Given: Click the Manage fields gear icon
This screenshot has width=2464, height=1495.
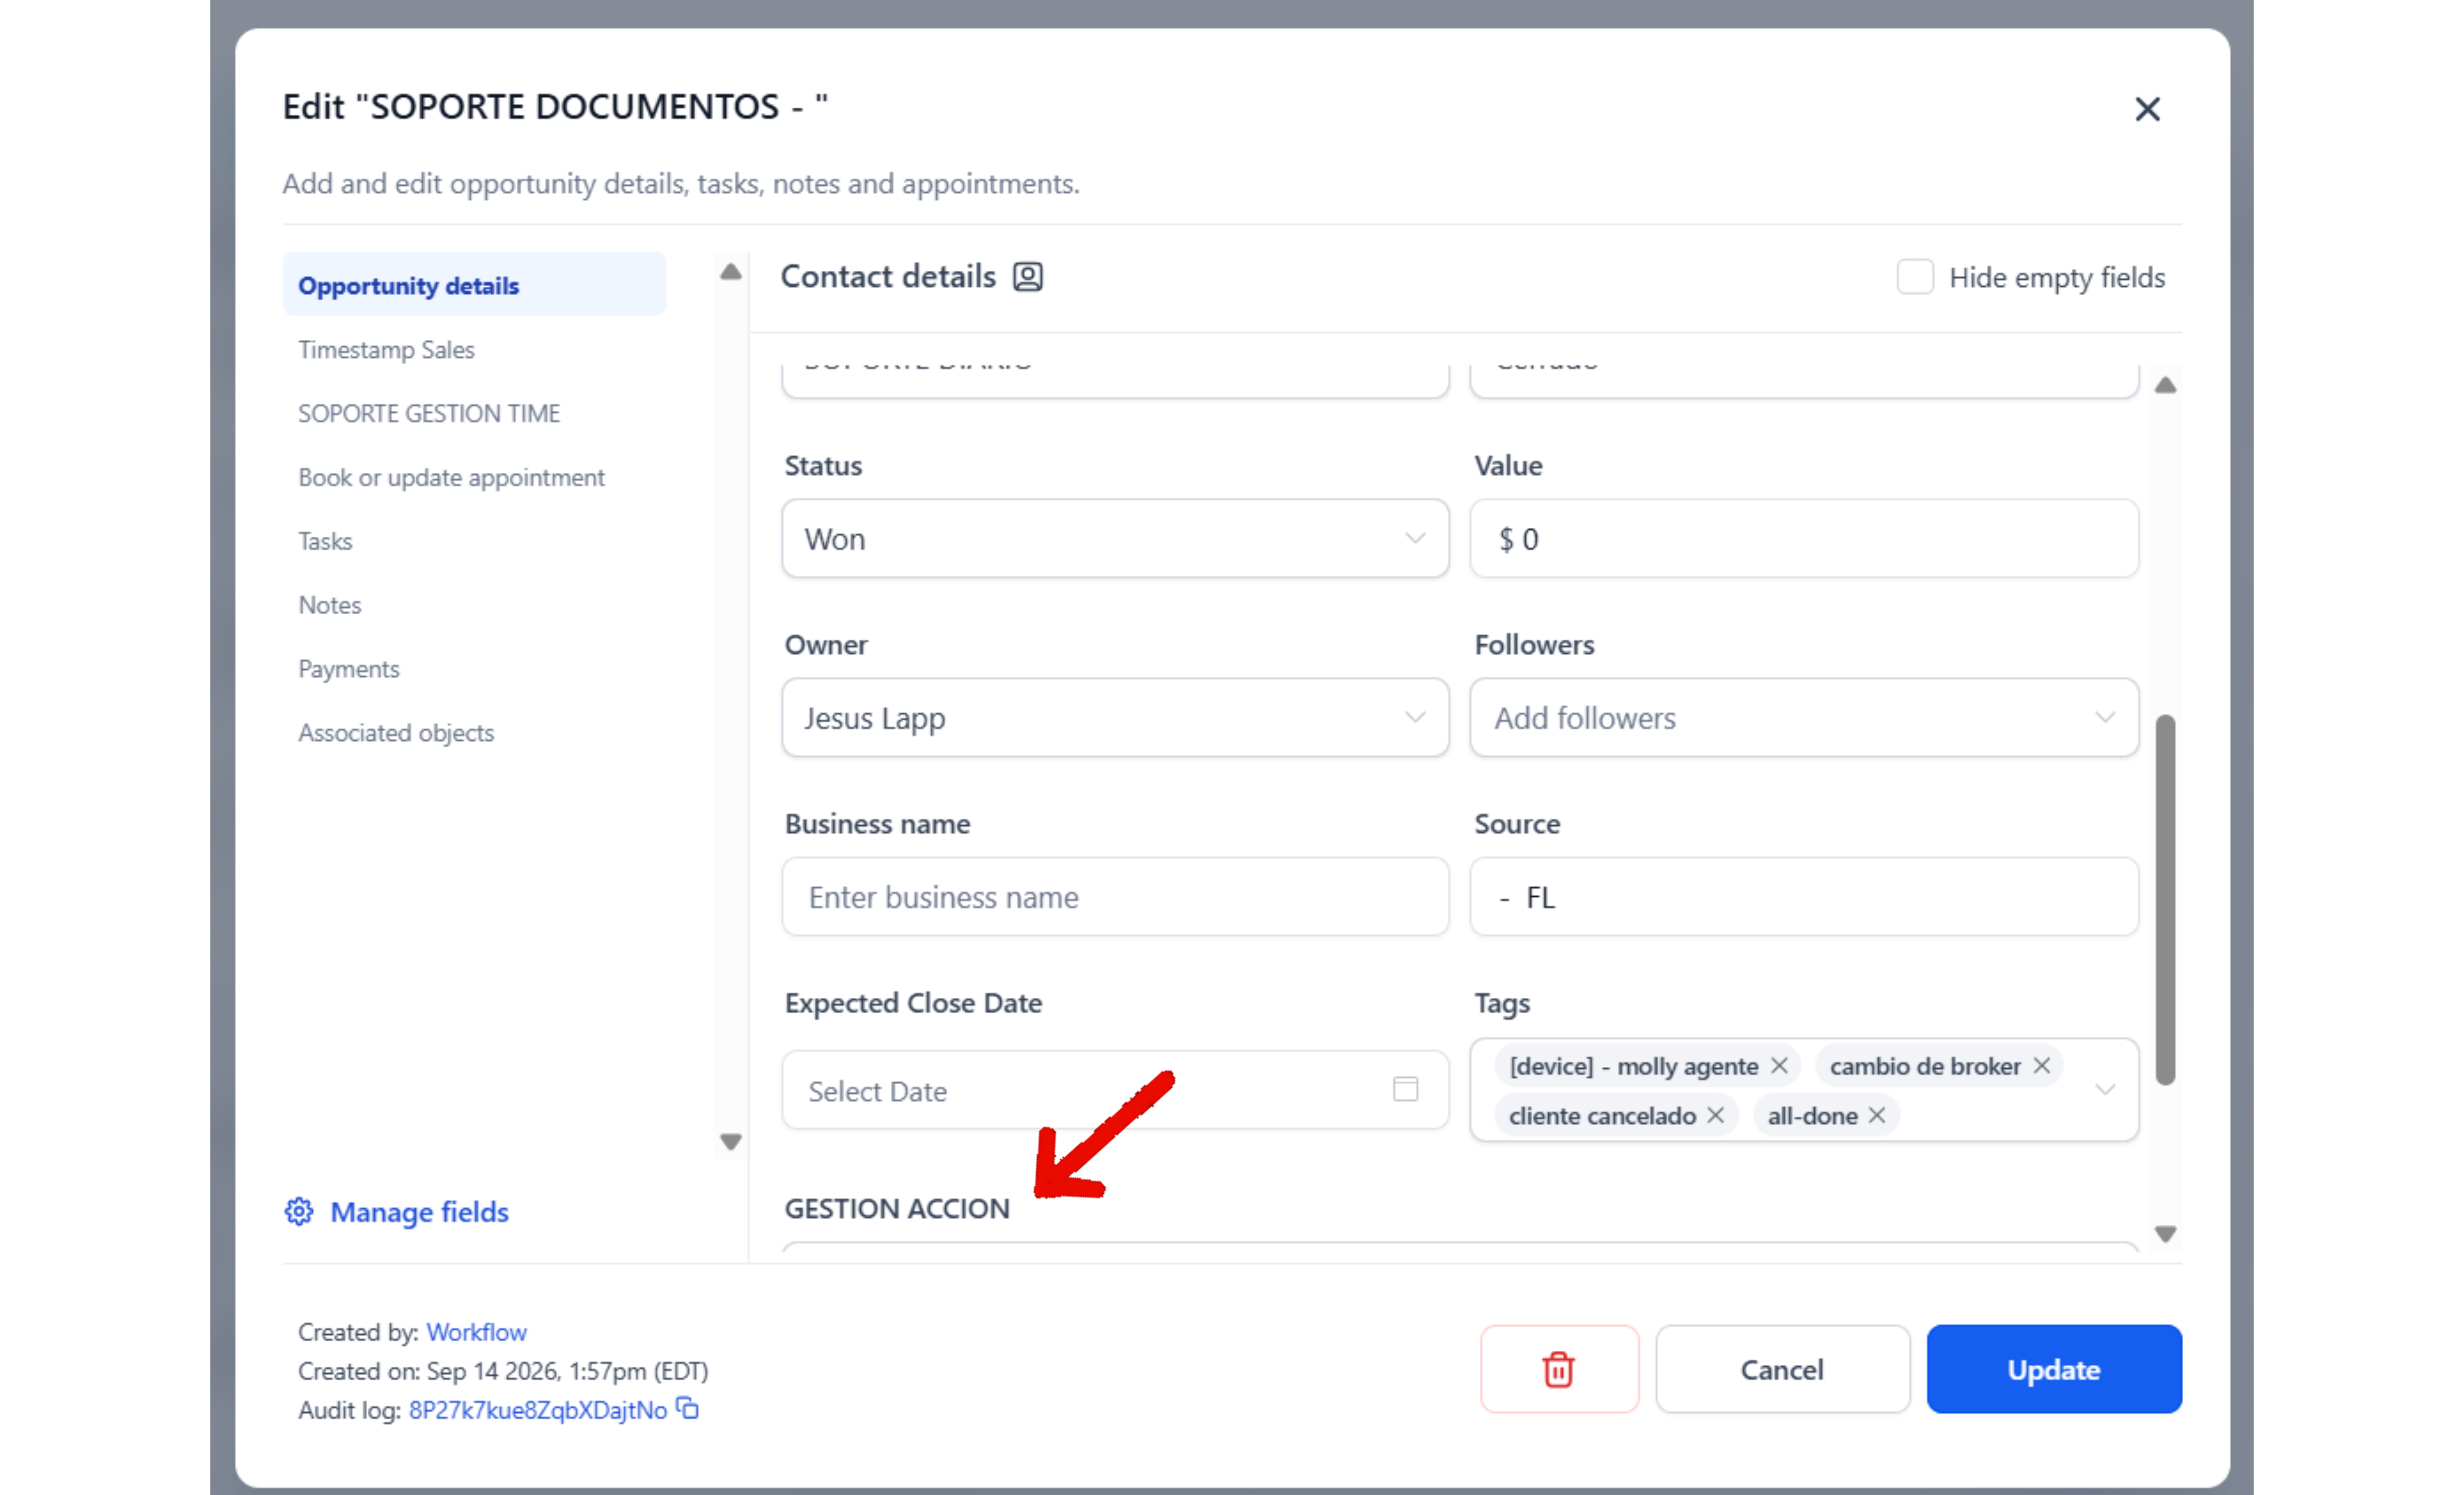Looking at the screenshot, I should (x=299, y=1212).
